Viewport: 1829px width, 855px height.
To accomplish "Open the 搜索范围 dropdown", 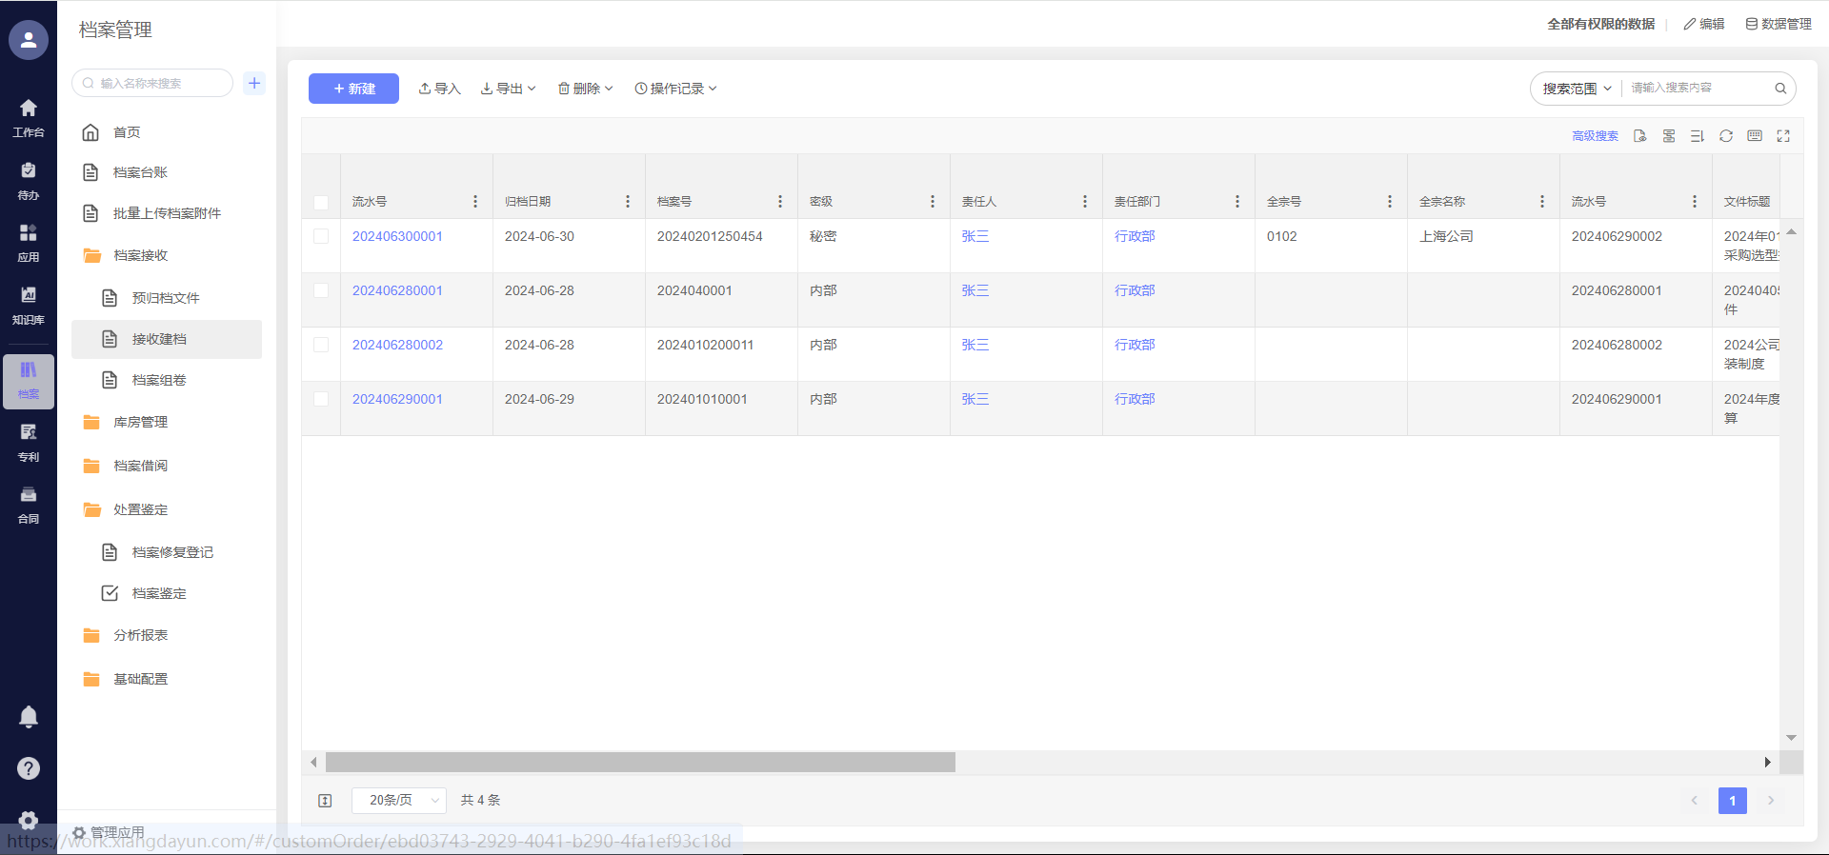I will click(x=1577, y=89).
